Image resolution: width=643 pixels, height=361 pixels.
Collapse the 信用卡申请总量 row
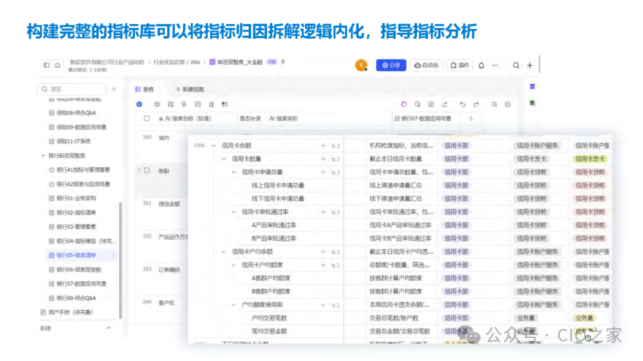[x=233, y=172]
